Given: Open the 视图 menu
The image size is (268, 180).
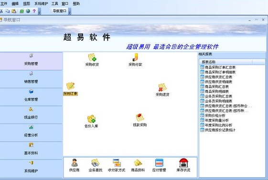Looking at the screenshot, I should click(26, 4).
